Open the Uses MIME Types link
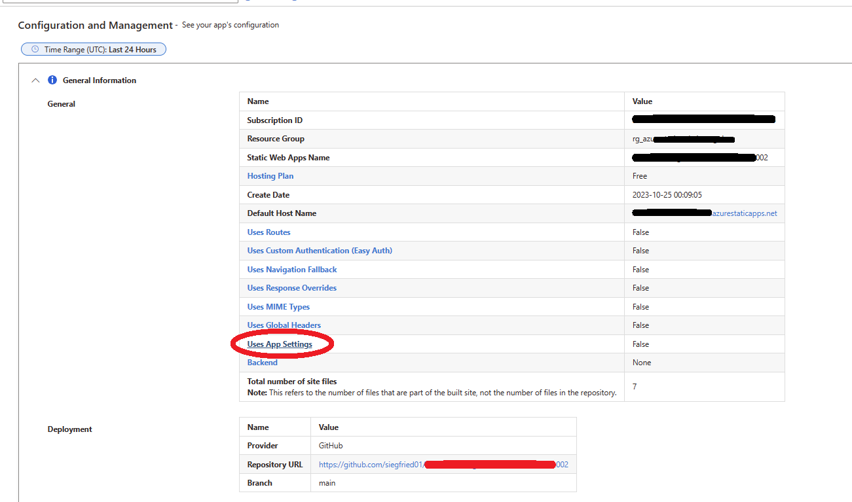 tap(278, 307)
